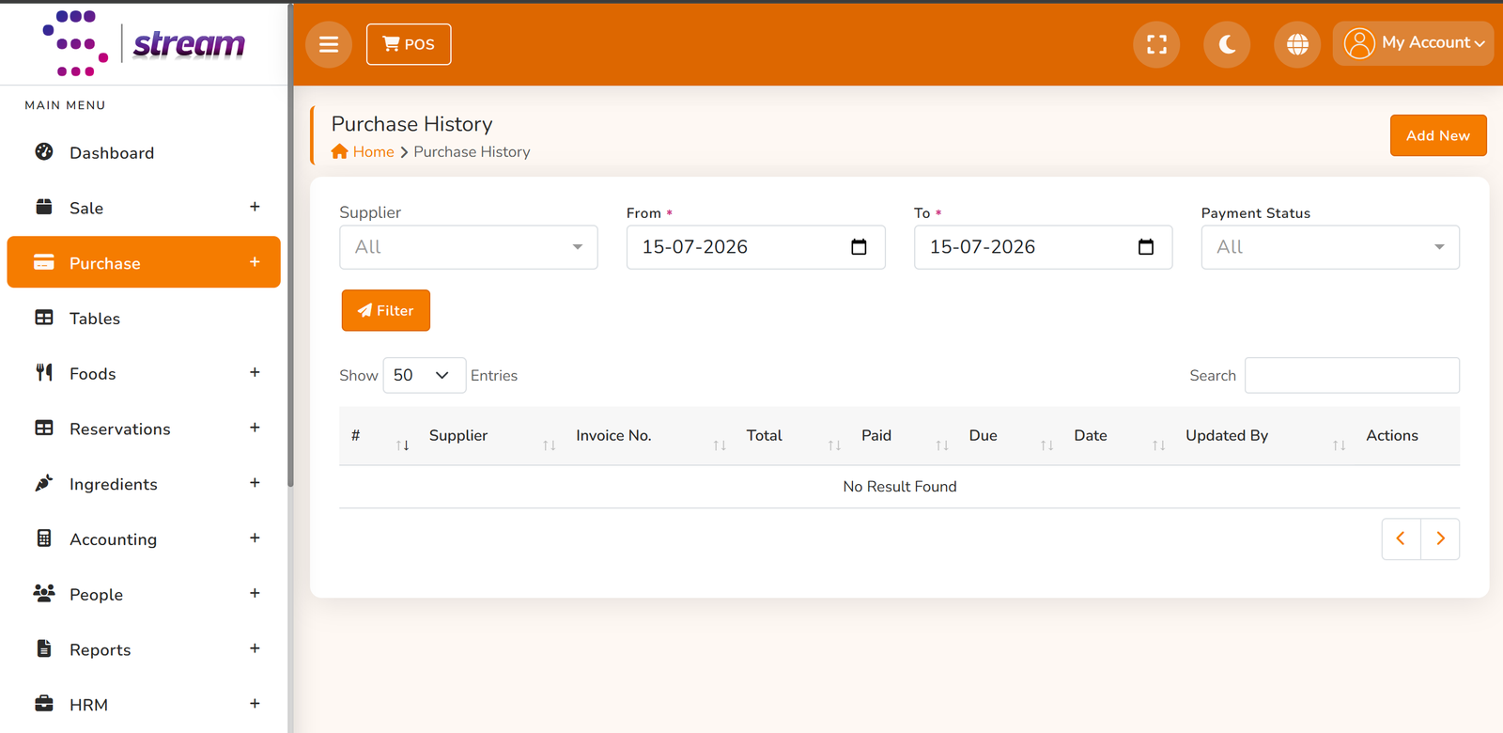Click the People group icon
This screenshot has width=1503, height=733.
pyautogui.click(x=44, y=593)
